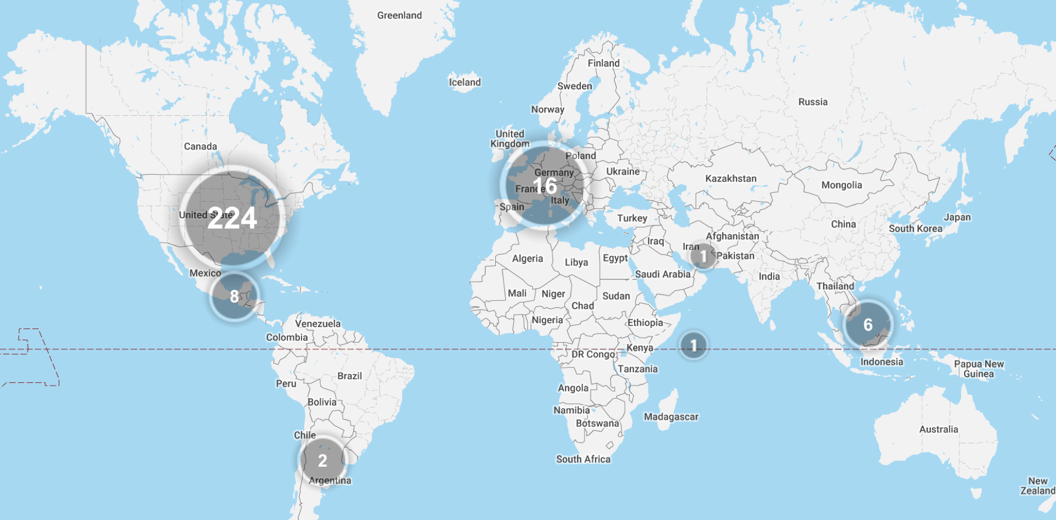Click the Botswana label
The height and width of the screenshot is (520, 1056).
pos(597,423)
